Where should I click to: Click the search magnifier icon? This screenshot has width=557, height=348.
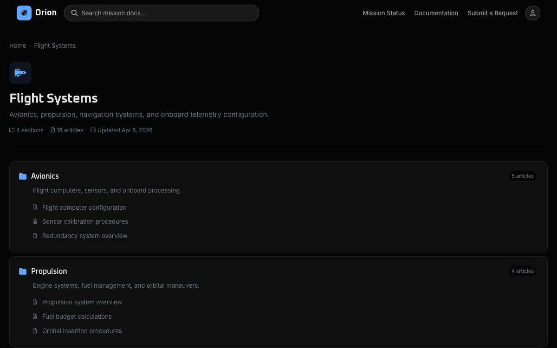[x=74, y=13]
